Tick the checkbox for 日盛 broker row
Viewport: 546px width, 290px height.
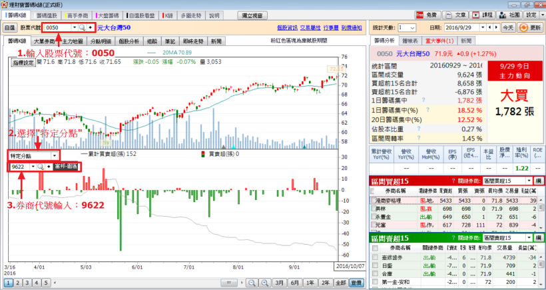tap(373, 264)
